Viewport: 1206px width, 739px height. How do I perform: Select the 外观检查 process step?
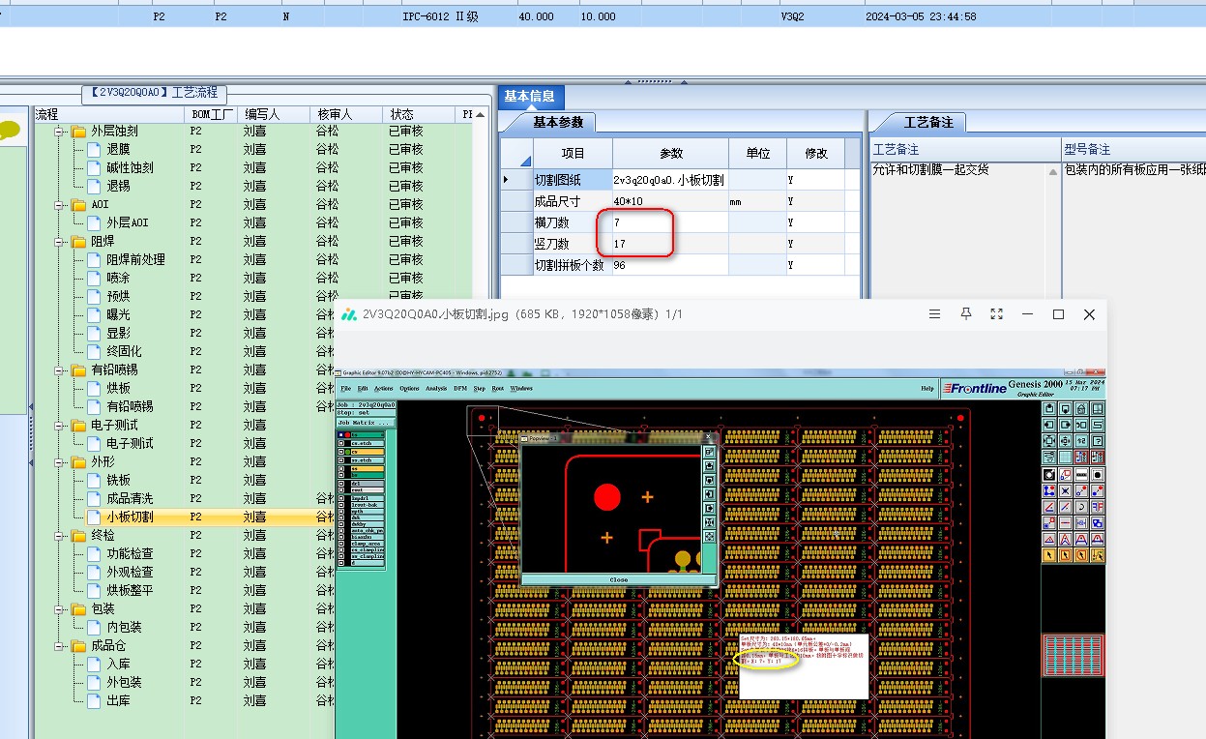pos(130,573)
